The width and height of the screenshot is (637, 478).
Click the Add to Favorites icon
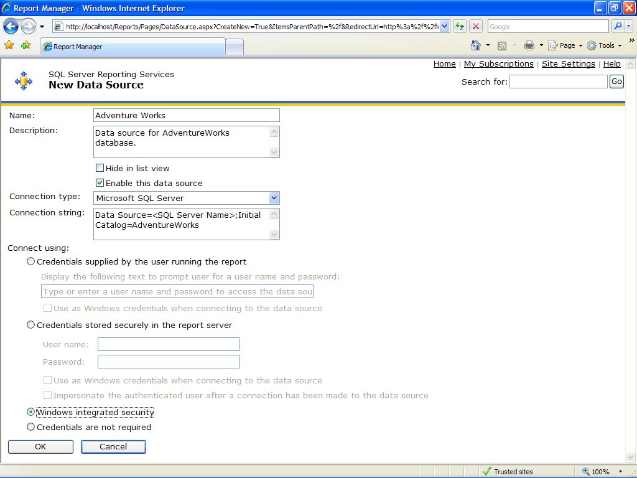pos(26,45)
